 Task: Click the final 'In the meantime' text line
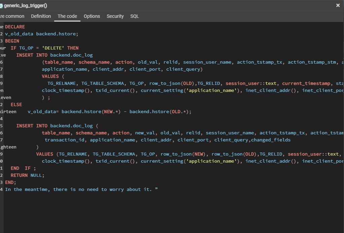coord(81,189)
